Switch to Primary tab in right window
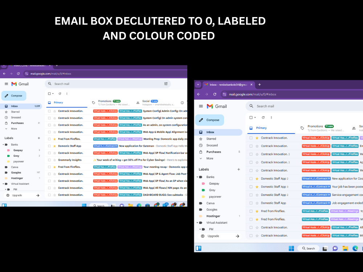 pyautogui.click(x=271, y=128)
